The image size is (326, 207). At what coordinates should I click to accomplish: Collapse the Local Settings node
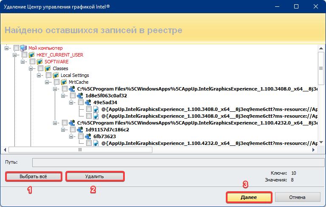tap(39, 75)
